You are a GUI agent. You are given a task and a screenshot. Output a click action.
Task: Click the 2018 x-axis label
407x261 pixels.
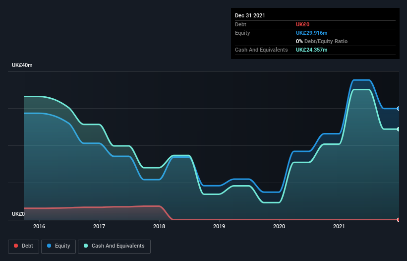(x=159, y=226)
